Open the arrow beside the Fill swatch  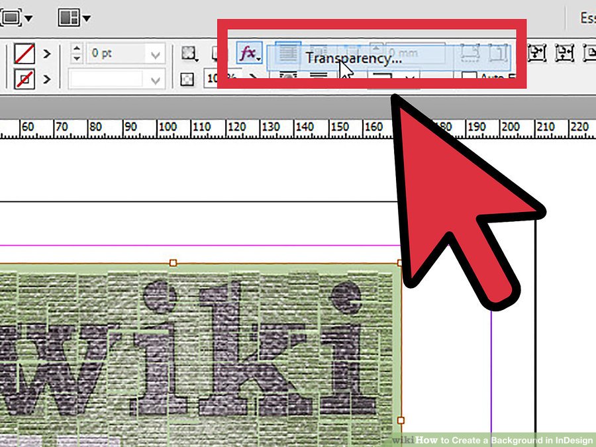coord(47,54)
